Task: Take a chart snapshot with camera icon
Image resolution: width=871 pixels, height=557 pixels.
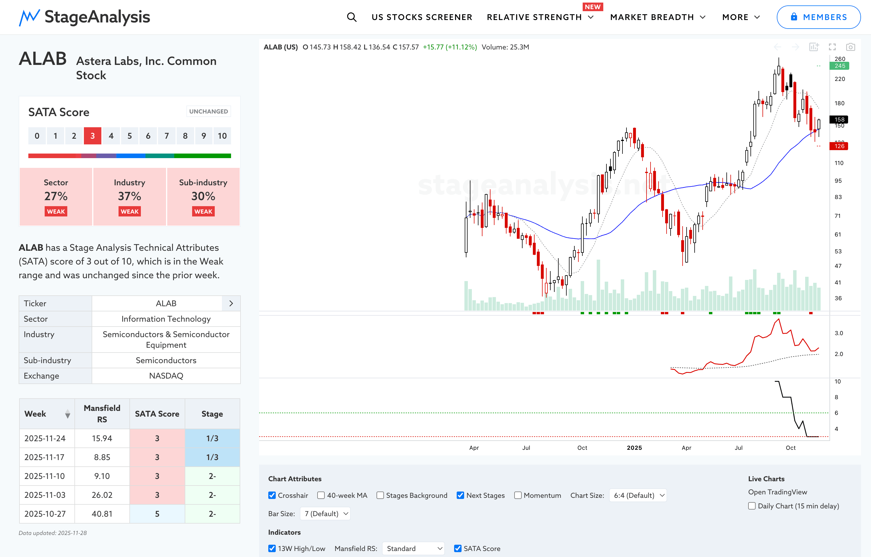Action: [x=850, y=47]
